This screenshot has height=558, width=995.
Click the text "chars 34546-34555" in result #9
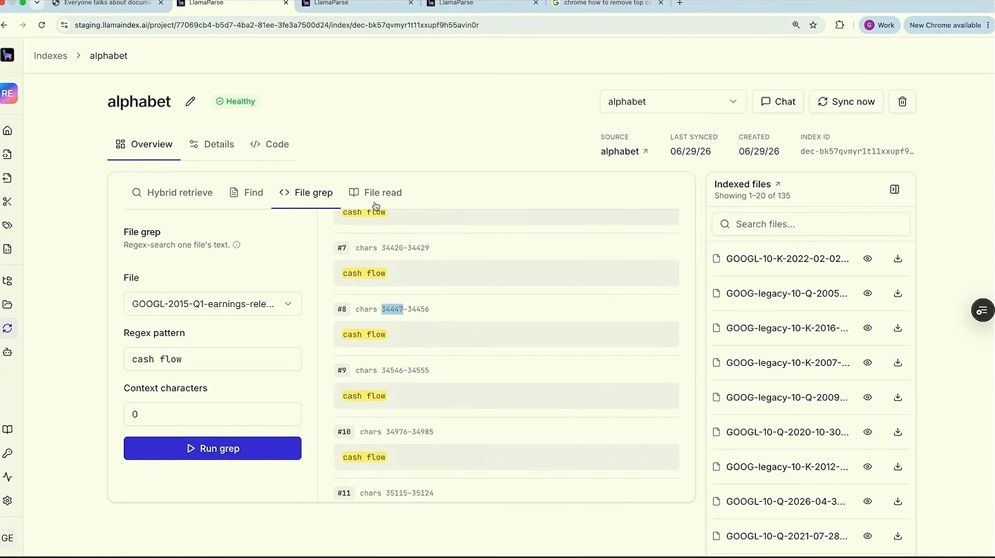click(x=392, y=371)
